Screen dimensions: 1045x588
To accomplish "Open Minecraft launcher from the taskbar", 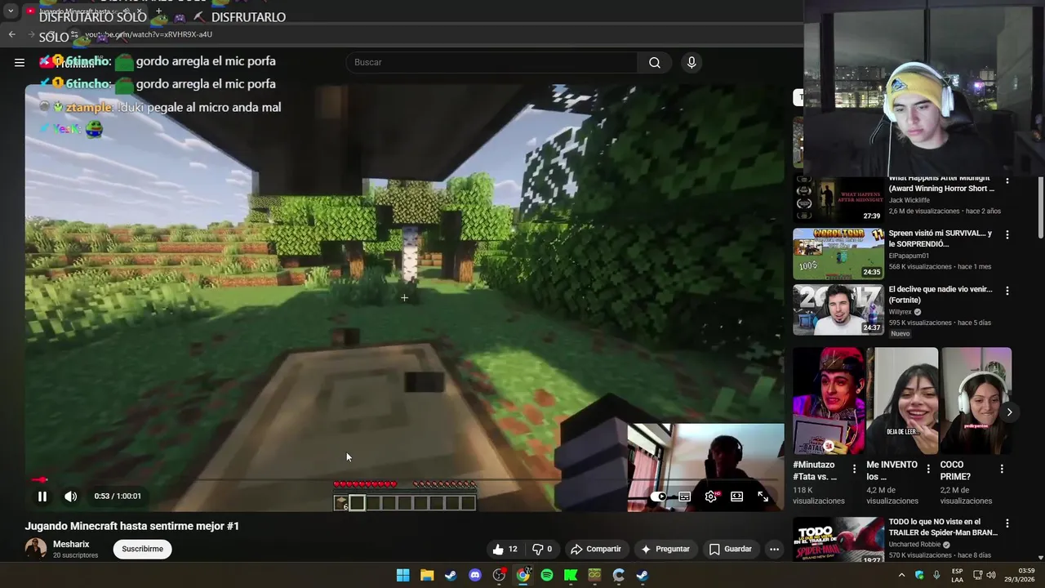I will [x=594, y=575].
